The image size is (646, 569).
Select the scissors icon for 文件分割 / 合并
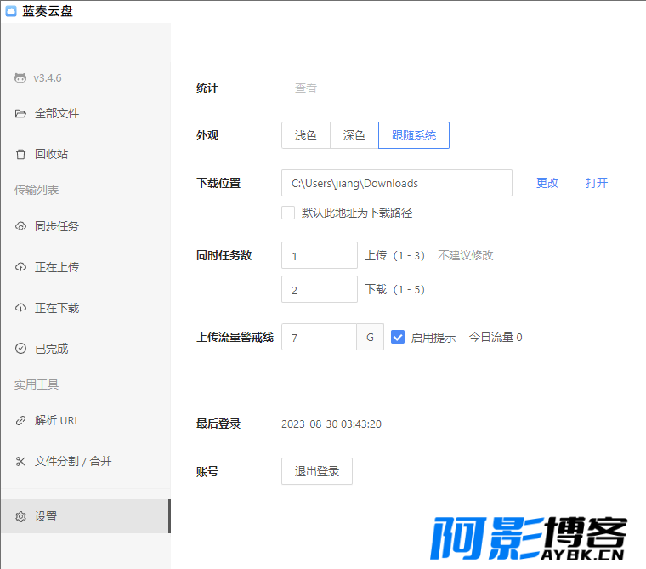(20, 461)
